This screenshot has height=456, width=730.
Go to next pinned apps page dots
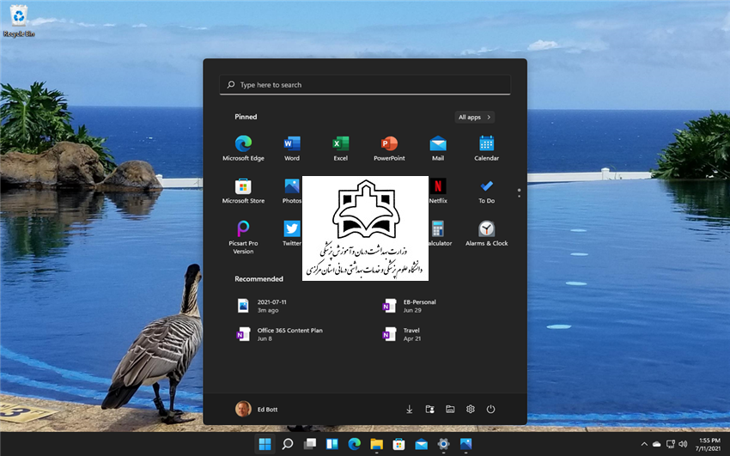(x=519, y=192)
